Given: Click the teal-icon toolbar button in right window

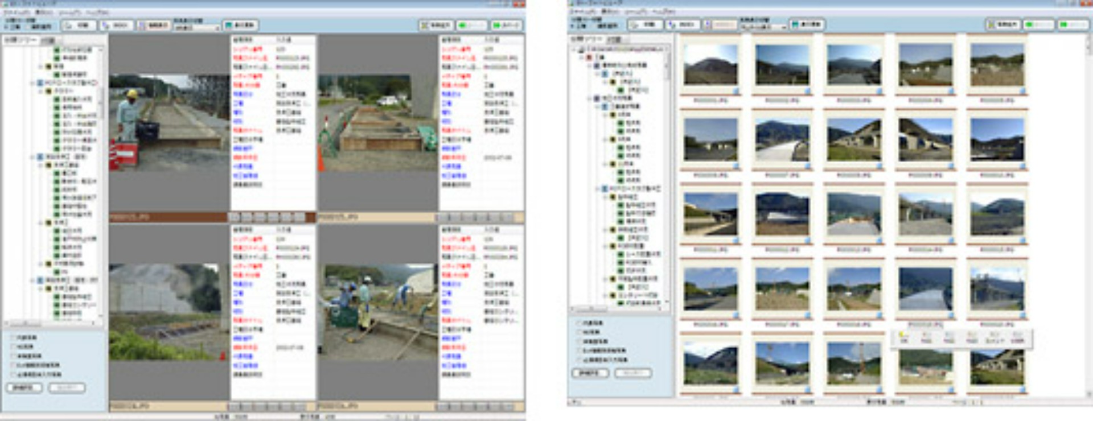Looking at the screenshot, I should pos(807,24).
